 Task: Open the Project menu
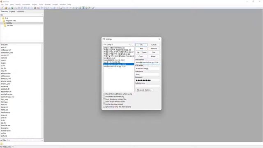click(35, 5)
